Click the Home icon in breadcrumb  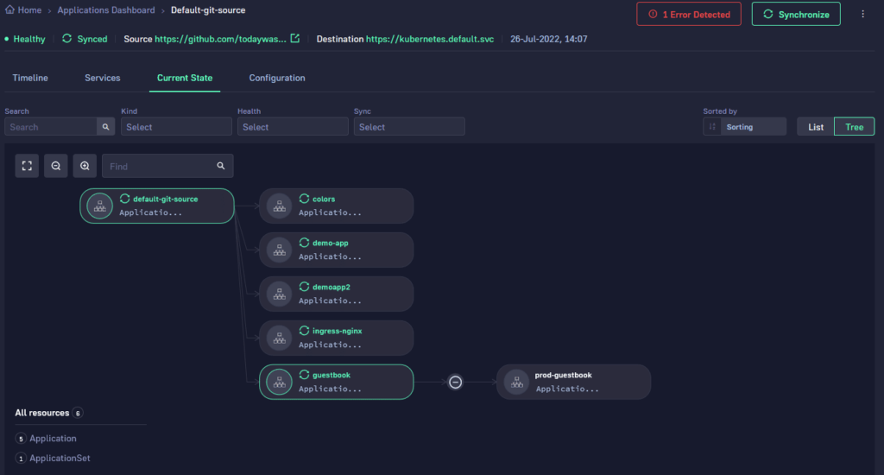pyautogui.click(x=10, y=10)
